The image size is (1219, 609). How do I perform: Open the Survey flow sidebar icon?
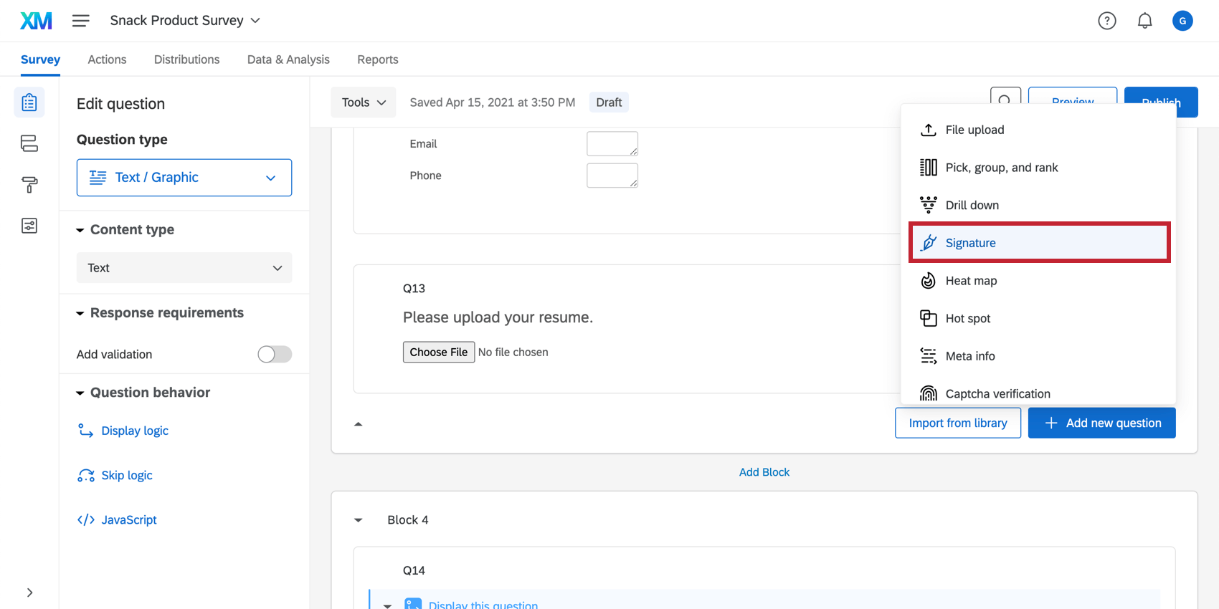pyautogui.click(x=29, y=143)
